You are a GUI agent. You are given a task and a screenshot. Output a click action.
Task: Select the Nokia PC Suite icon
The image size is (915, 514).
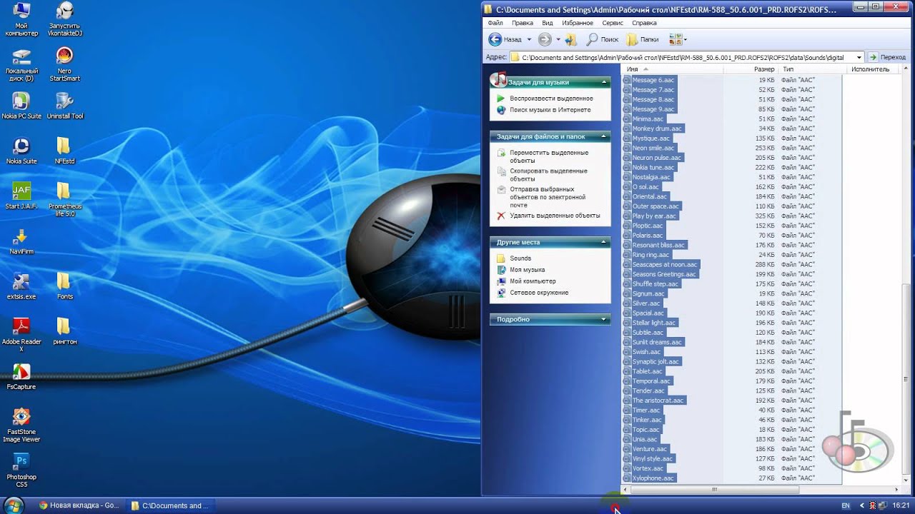[x=21, y=106]
